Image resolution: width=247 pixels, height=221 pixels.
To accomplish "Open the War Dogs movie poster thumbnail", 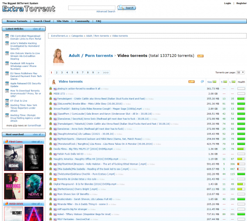I will [x=14, y=186].
